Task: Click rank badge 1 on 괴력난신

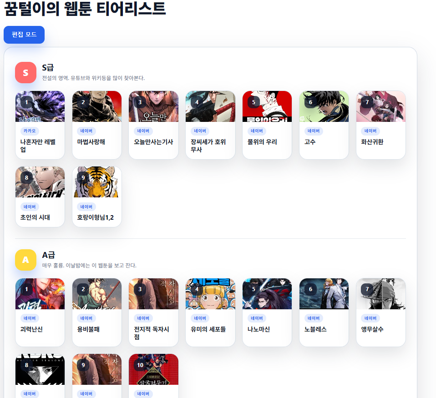Action: pos(26,289)
